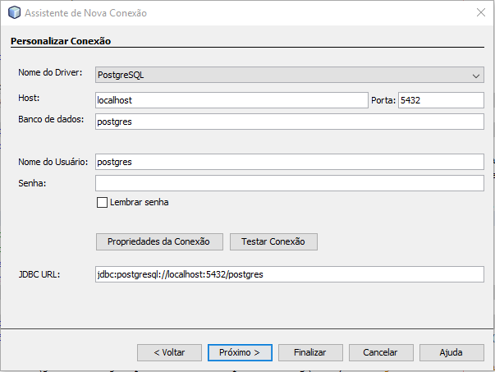
Task: Select the Porta field showing 5432
Action: (441, 100)
